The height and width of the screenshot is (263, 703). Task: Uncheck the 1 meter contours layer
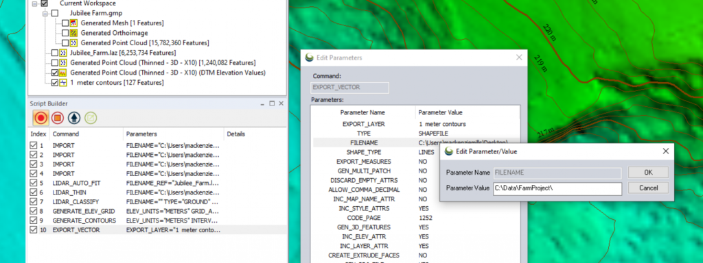(x=55, y=83)
